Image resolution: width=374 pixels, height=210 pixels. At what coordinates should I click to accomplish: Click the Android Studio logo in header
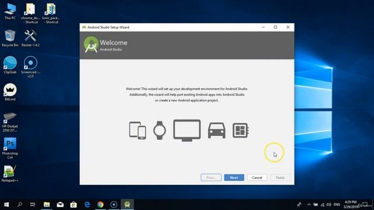pyautogui.click(x=91, y=44)
